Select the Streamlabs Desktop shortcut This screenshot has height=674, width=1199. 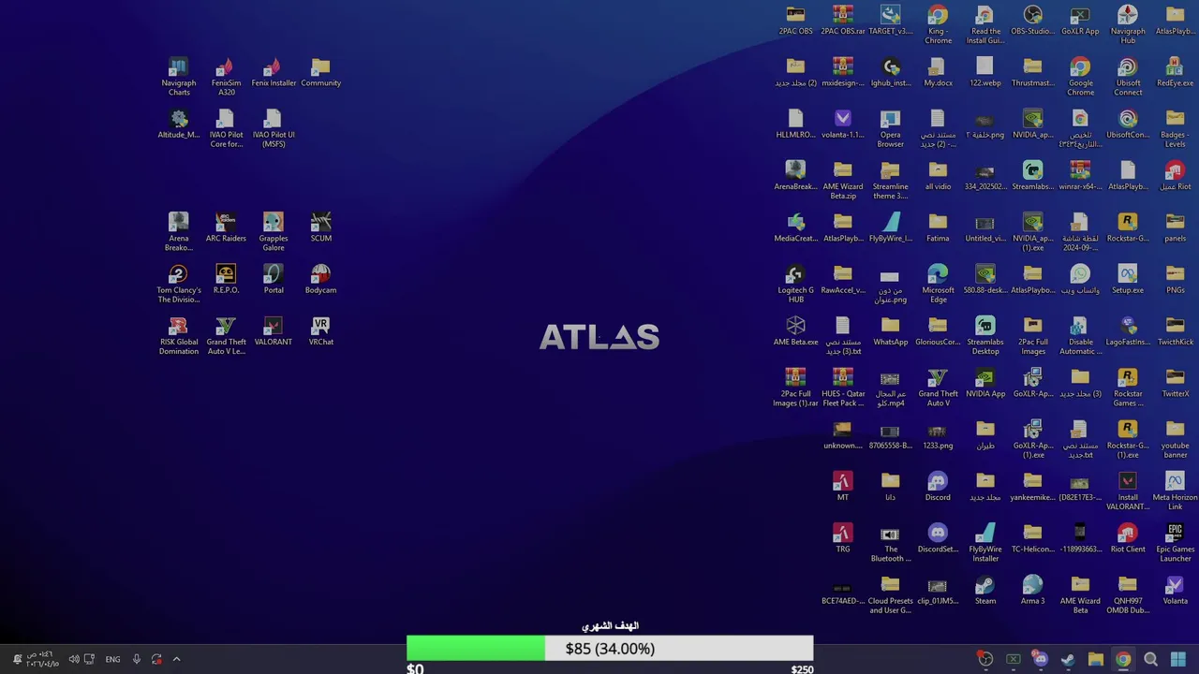click(985, 335)
